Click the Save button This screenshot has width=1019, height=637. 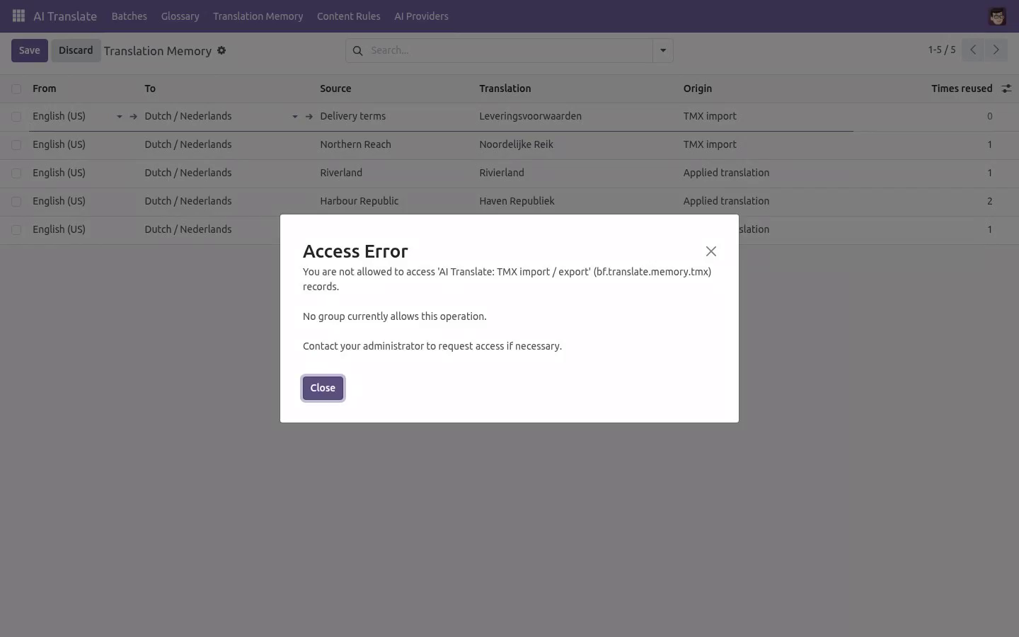point(30,50)
